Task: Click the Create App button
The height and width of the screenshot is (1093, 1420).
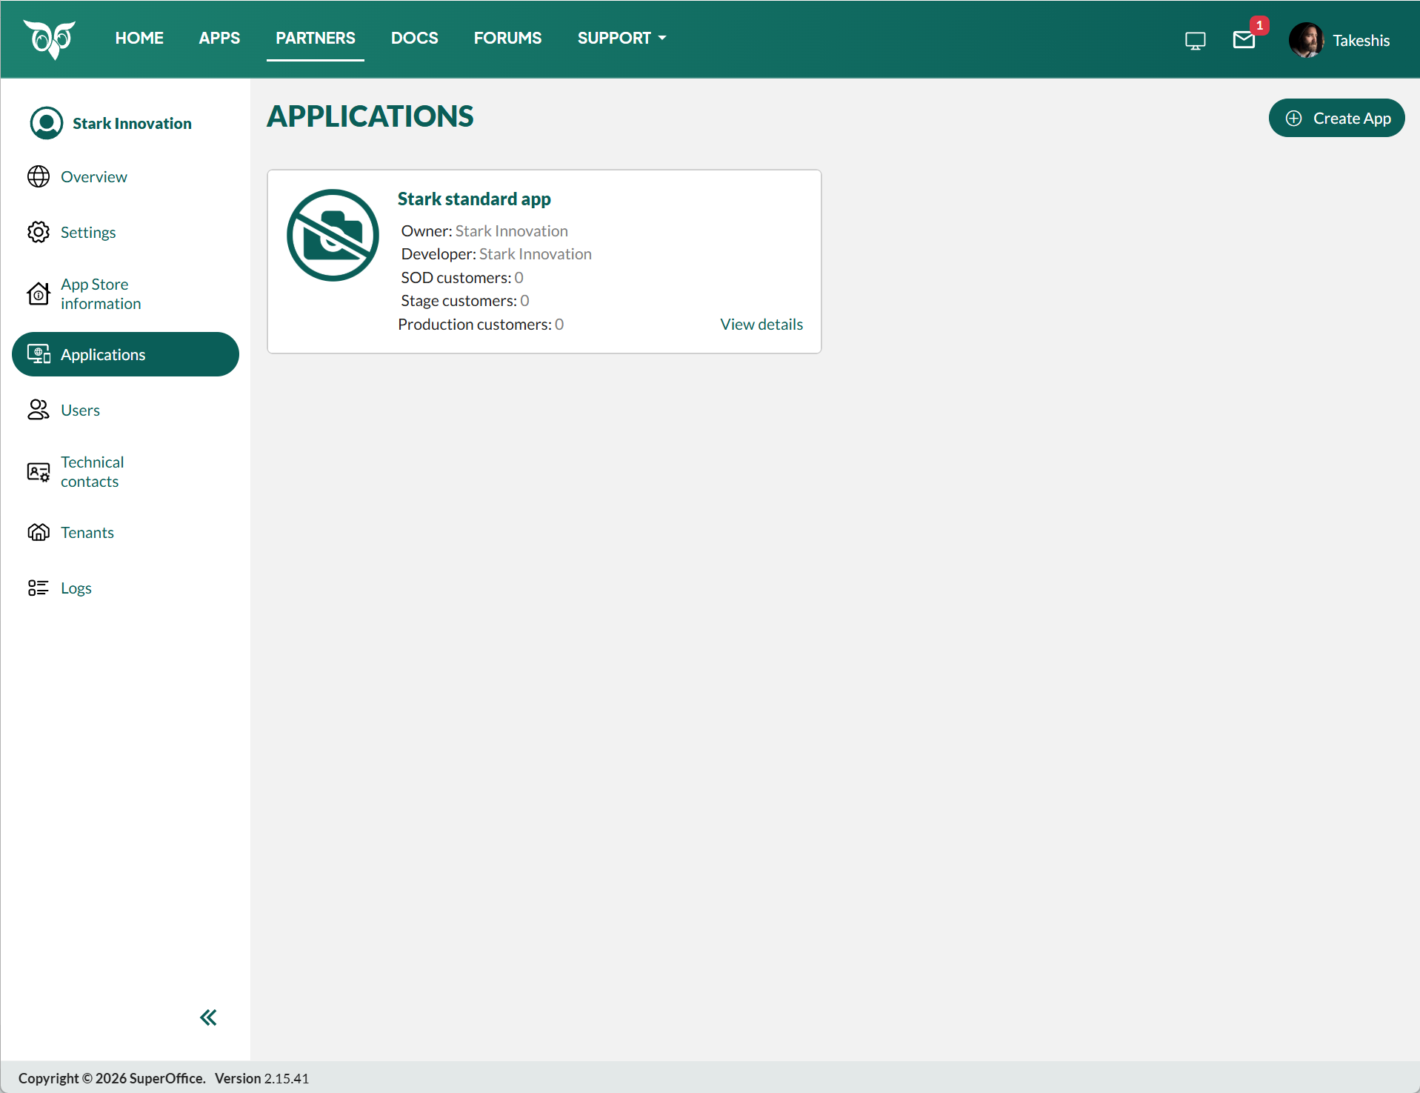Action: point(1336,118)
